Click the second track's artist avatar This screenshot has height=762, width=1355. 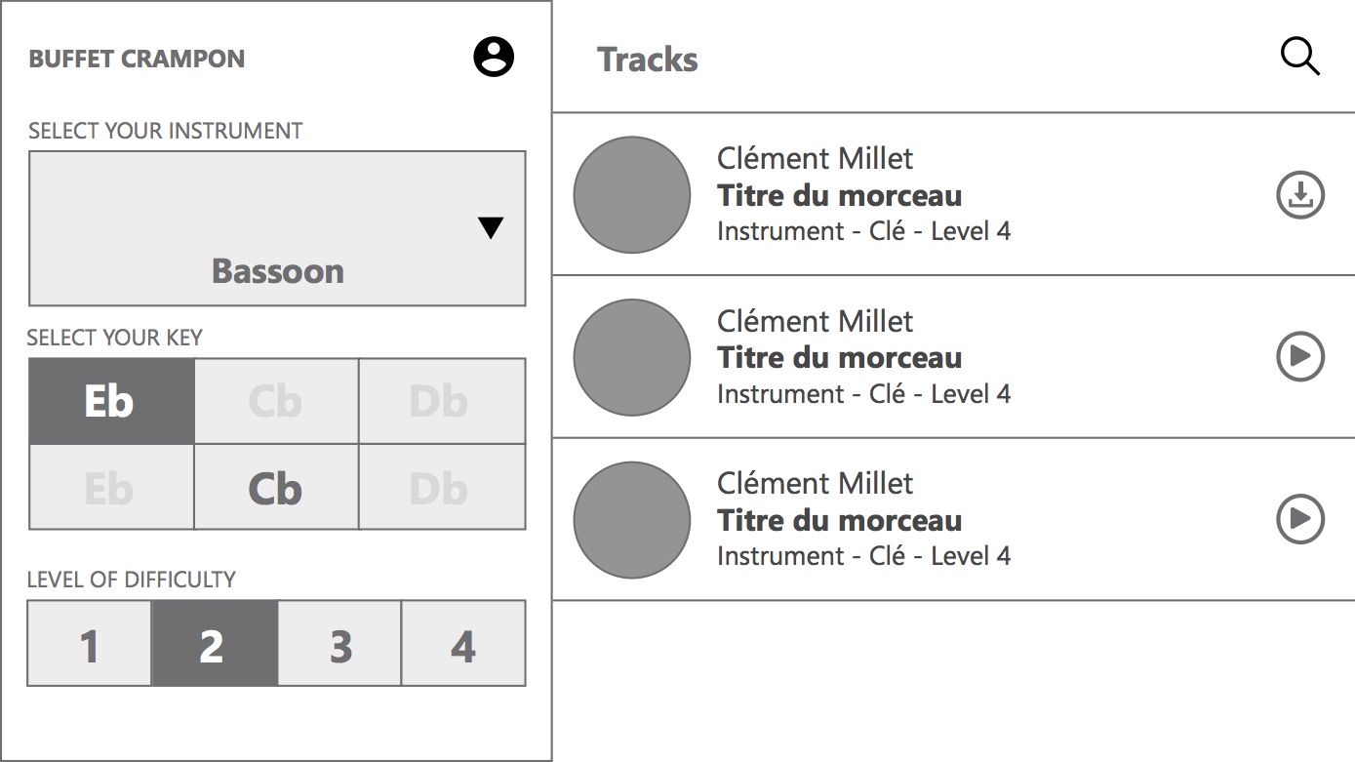coord(631,357)
